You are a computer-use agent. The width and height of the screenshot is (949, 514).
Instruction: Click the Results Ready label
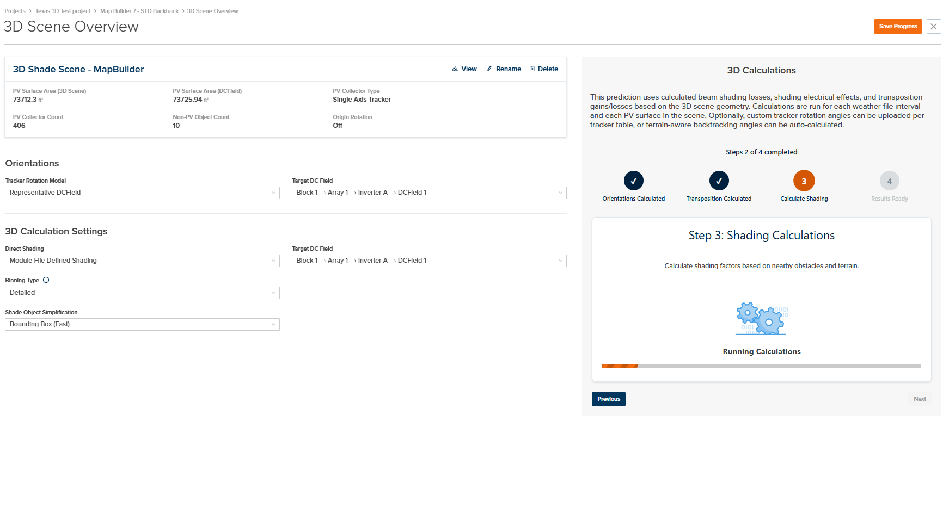point(890,199)
